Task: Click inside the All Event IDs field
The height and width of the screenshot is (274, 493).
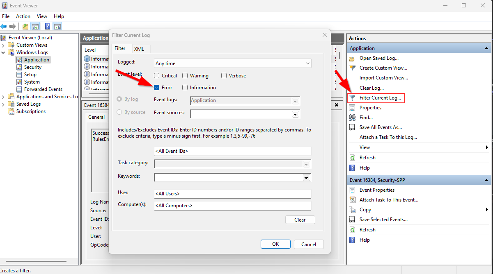Action: [x=232, y=151]
